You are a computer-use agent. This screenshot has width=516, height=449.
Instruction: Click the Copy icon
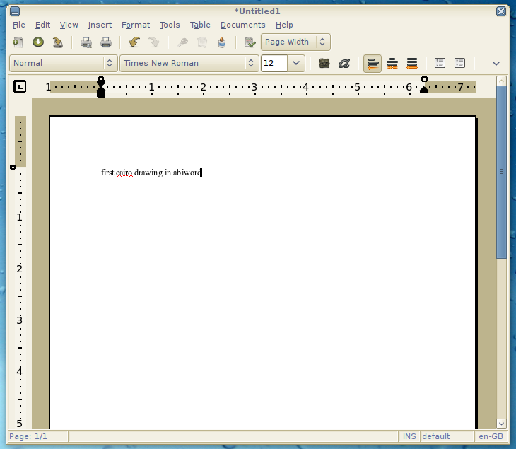(202, 42)
